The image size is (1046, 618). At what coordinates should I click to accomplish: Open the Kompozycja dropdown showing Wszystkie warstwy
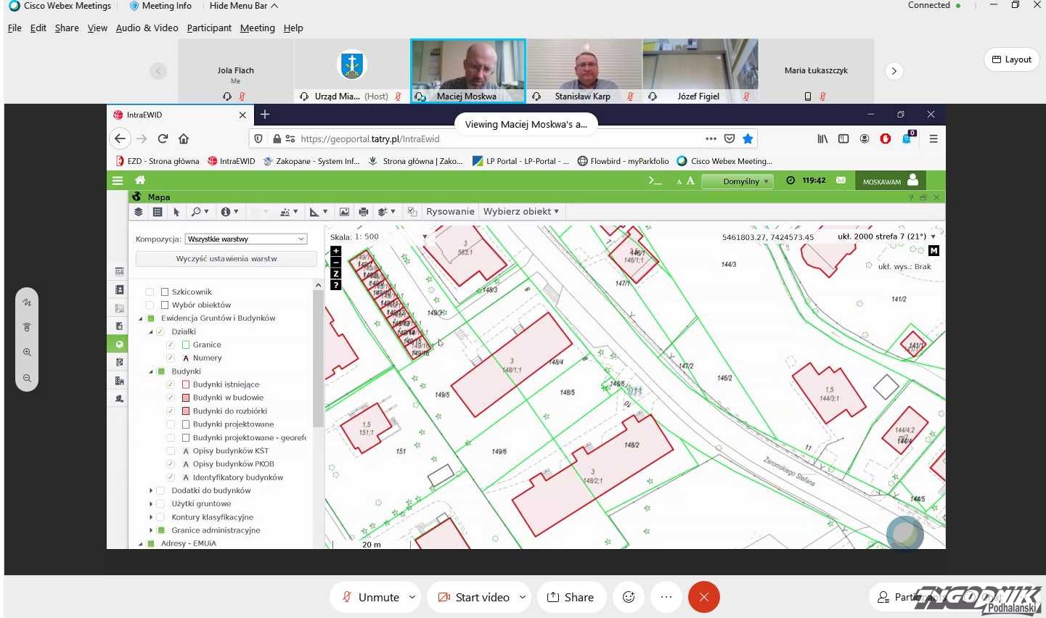[246, 239]
